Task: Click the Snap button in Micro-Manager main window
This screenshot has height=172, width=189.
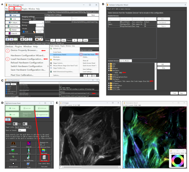Action: [x=13, y=15]
